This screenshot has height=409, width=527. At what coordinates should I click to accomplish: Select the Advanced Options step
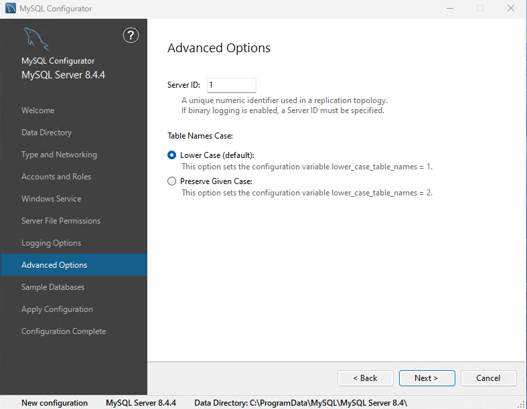pyautogui.click(x=74, y=265)
